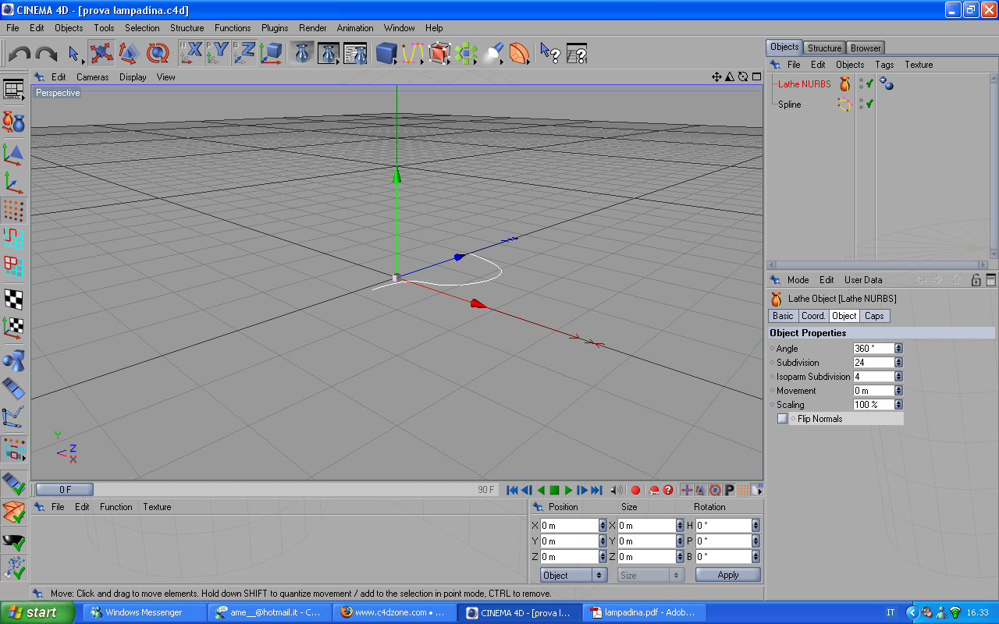Click the Add Cube primitive icon
The height and width of the screenshot is (624, 999).
tap(386, 53)
